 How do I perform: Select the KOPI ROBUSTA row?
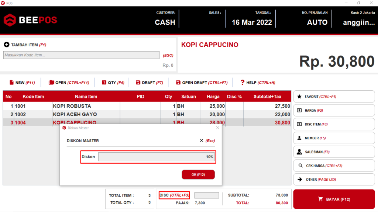[x=147, y=106]
